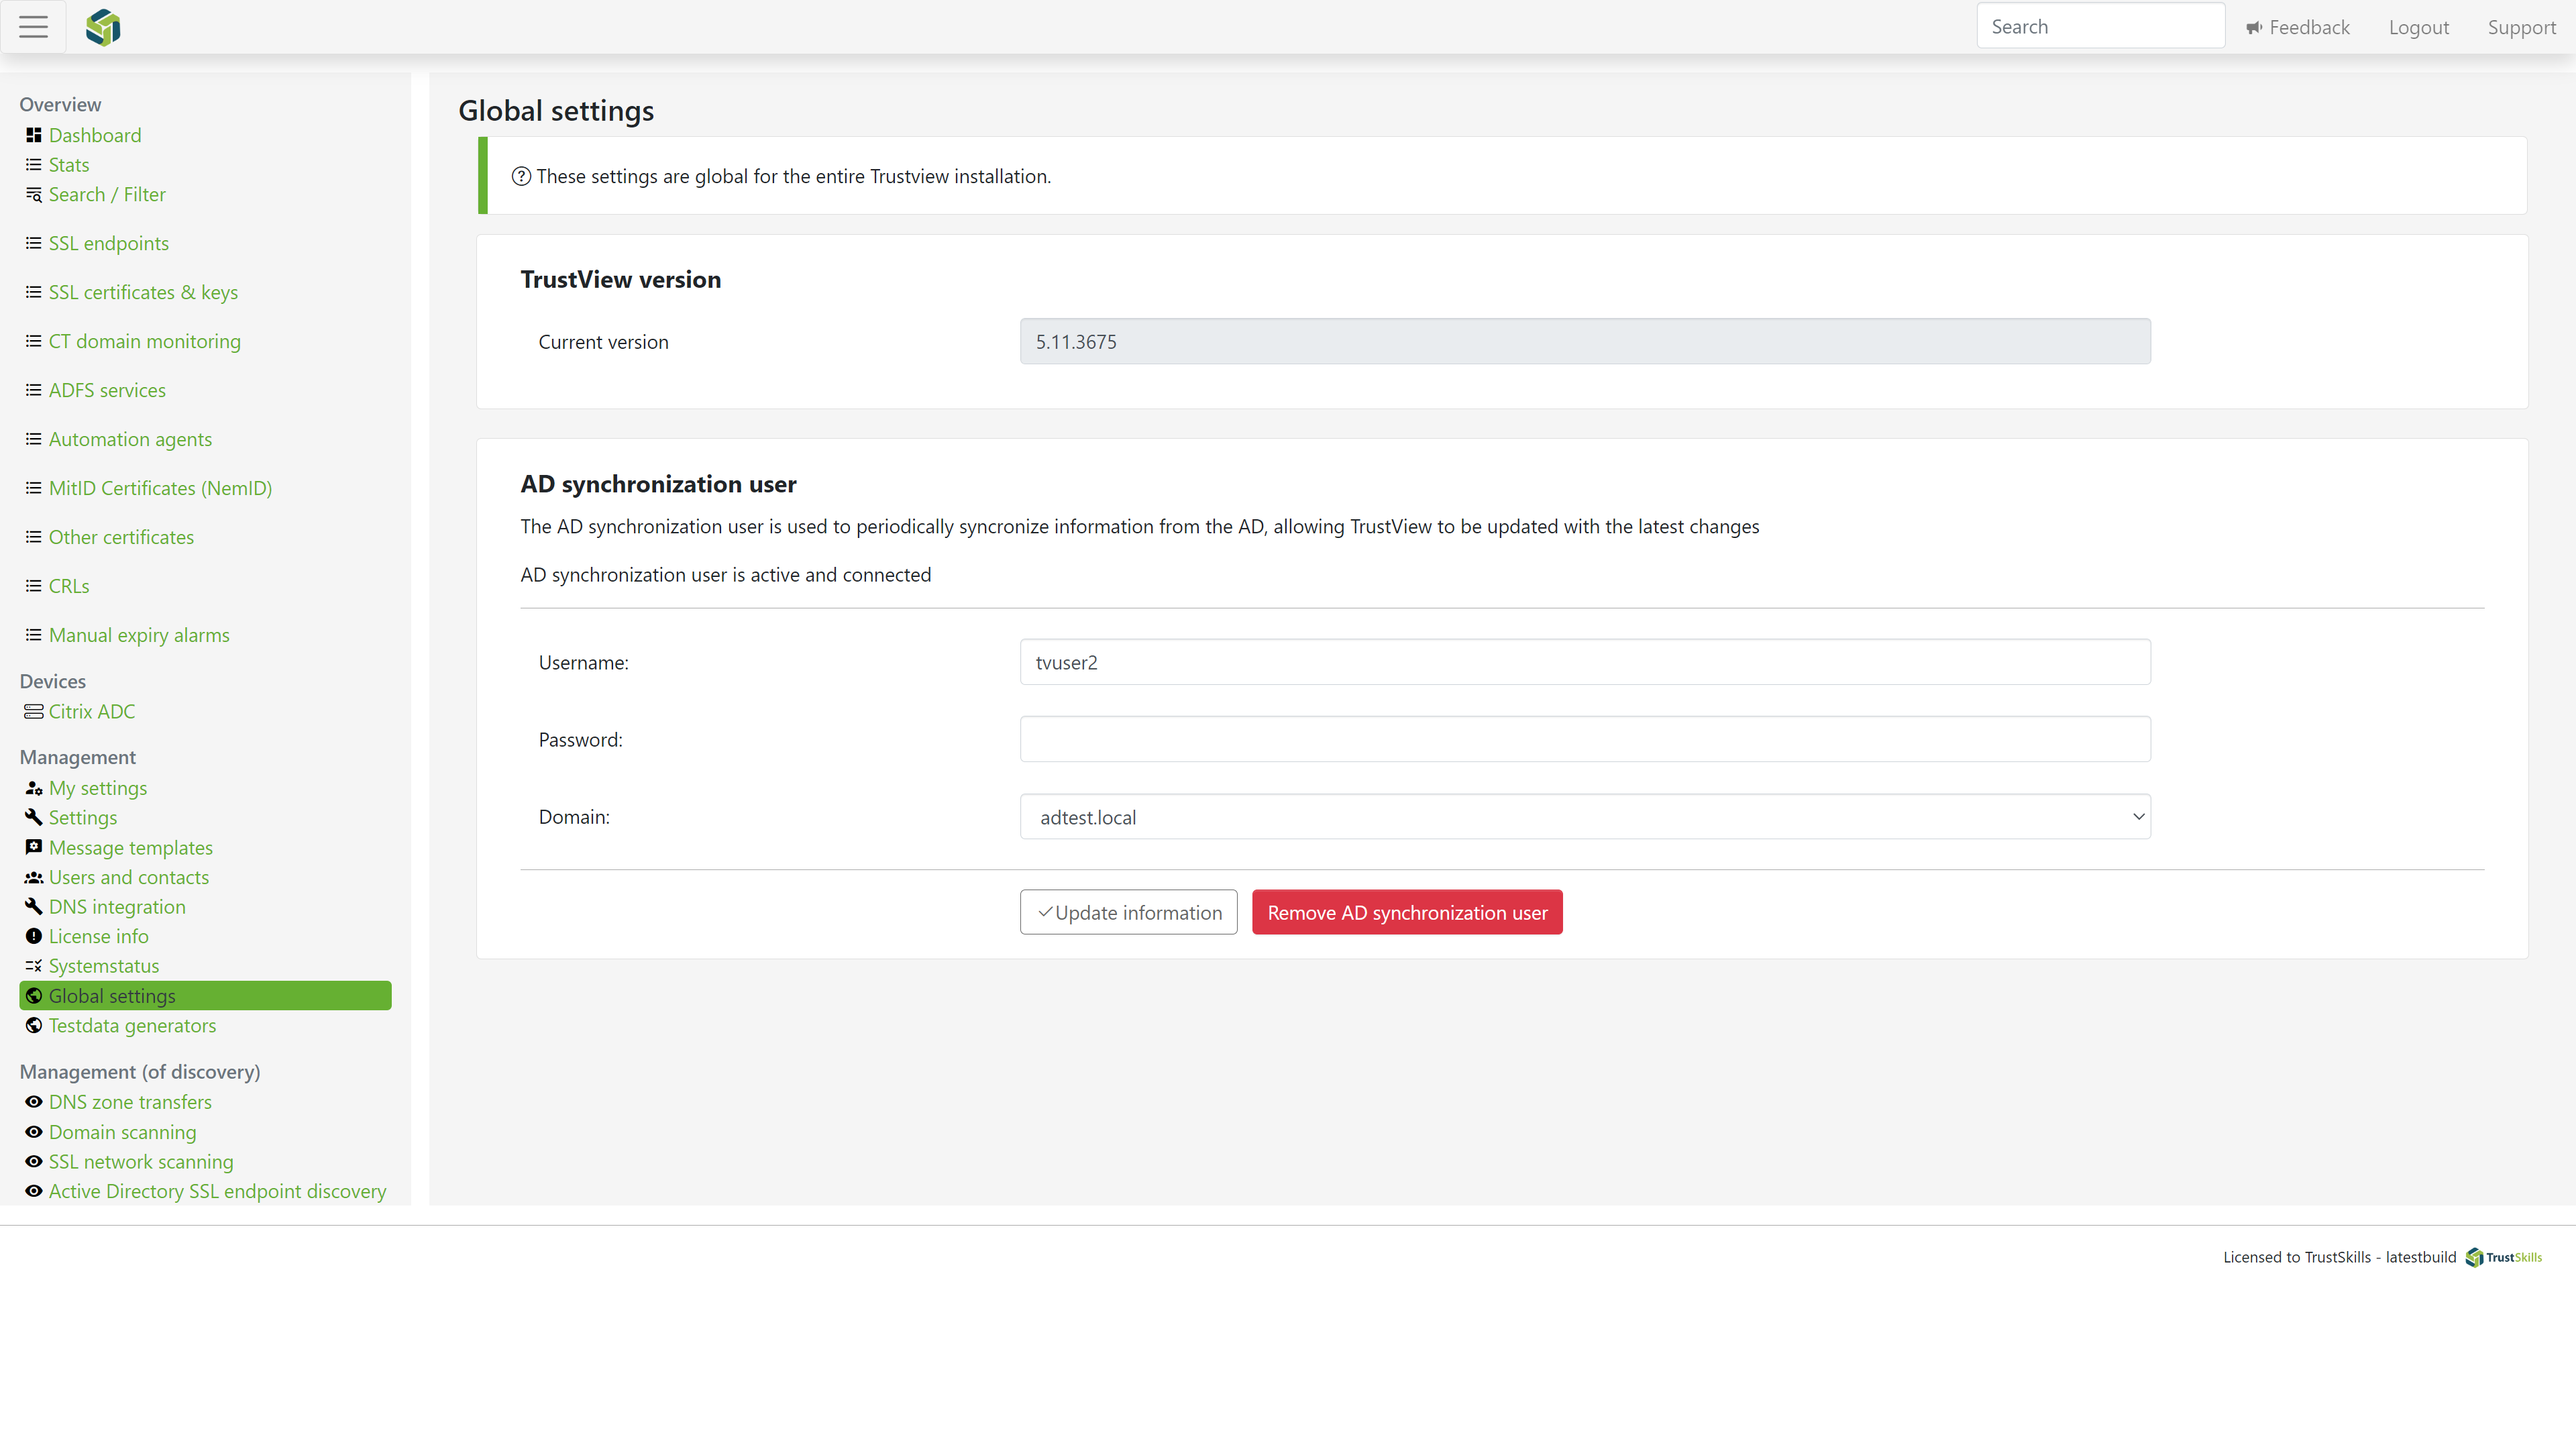The height and width of the screenshot is (1449, 2576).
Task: Open SSL endpoints menu item
Action: coord(109,243)
